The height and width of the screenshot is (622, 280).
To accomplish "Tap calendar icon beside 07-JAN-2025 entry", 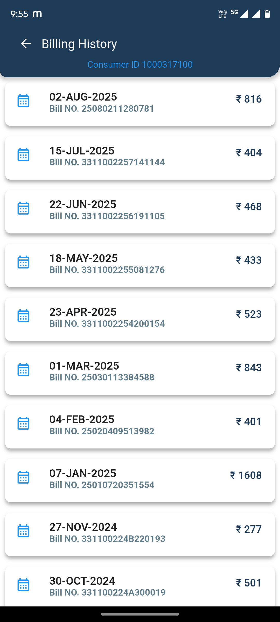I will coord(23,477).
